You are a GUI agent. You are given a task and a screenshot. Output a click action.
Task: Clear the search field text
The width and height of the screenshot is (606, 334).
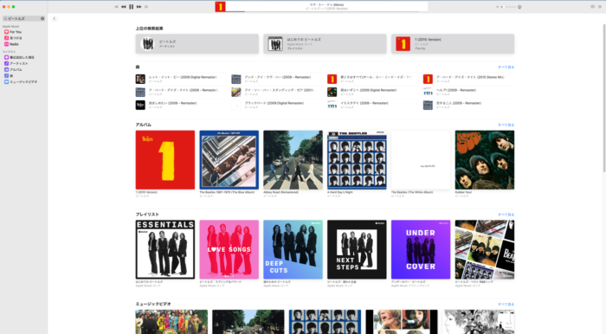click(x=42, y=18)
